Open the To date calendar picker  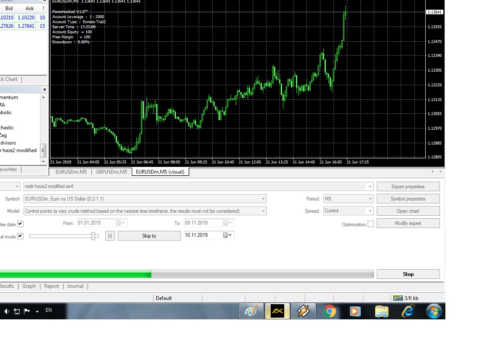(x=227, y=223)
